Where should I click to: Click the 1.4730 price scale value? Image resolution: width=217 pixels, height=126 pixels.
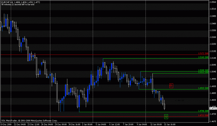(x=213, y=114)
